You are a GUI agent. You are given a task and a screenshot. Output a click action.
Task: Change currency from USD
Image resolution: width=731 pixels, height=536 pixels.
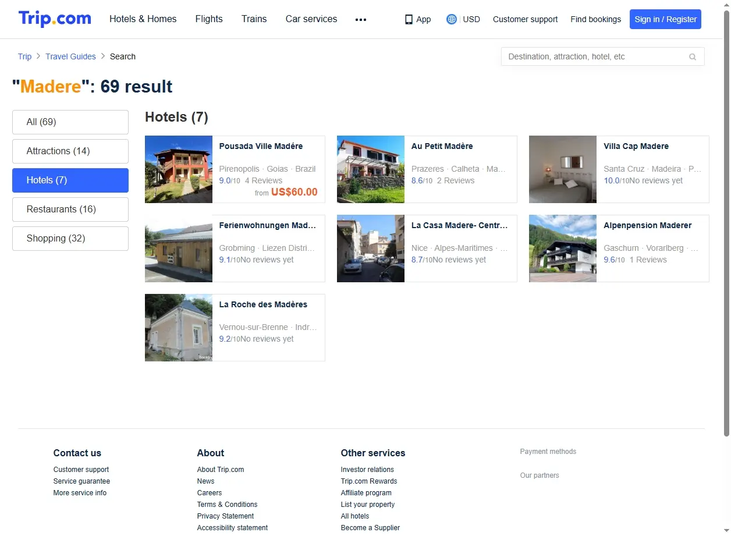[x=471, y=19]
